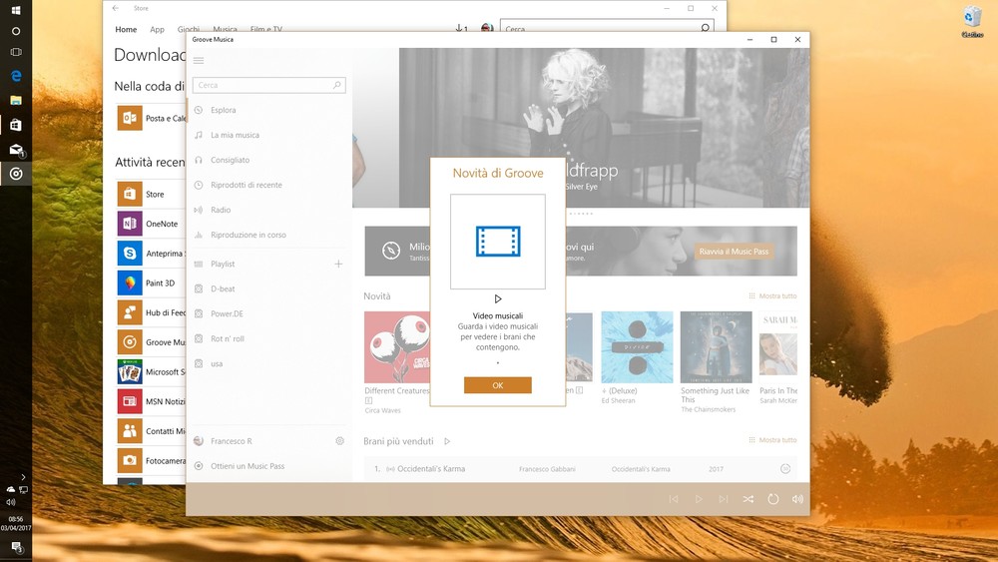Toggle repeat playback
This screenshot has height=562, width=998.
(x=772, y=499)
